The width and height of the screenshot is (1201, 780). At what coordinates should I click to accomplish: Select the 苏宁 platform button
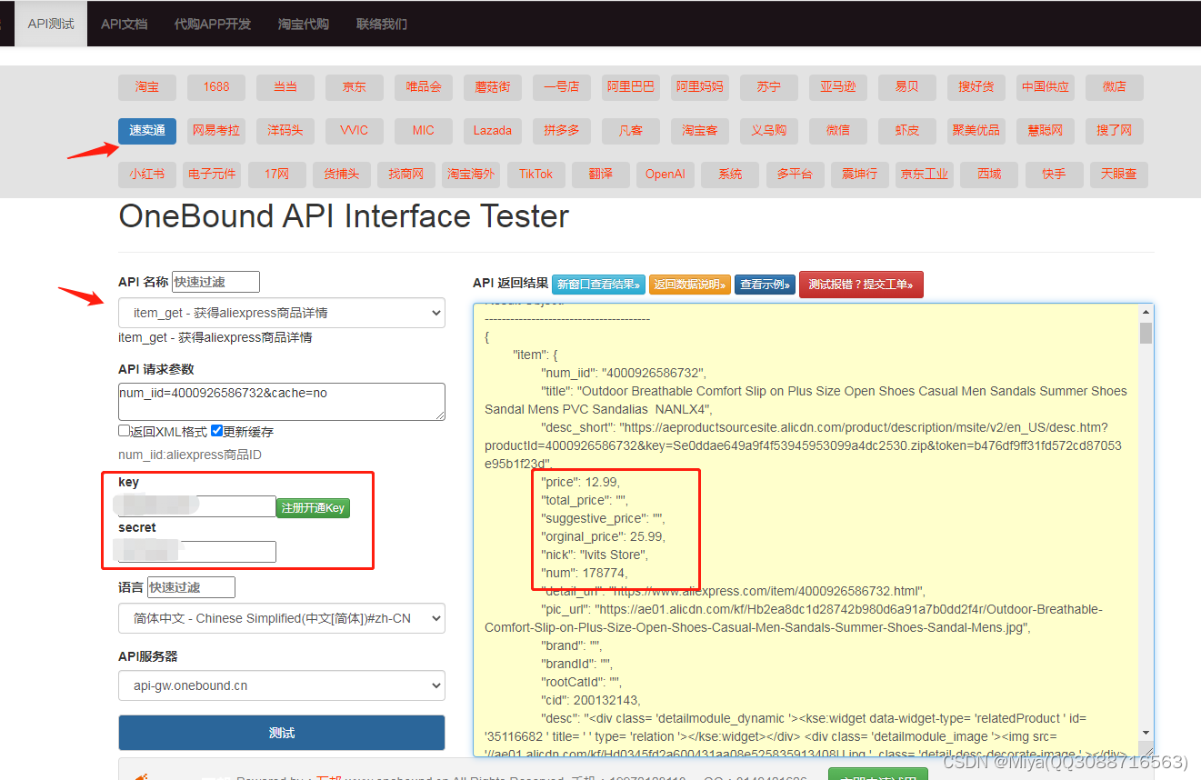point(769,87)
